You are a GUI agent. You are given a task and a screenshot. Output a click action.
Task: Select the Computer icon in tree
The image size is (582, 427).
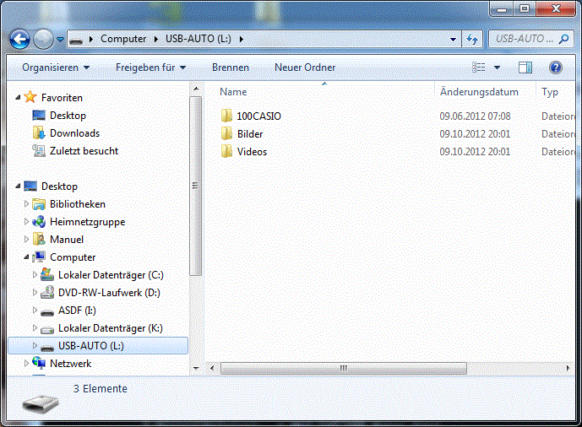tap(39, 257)
